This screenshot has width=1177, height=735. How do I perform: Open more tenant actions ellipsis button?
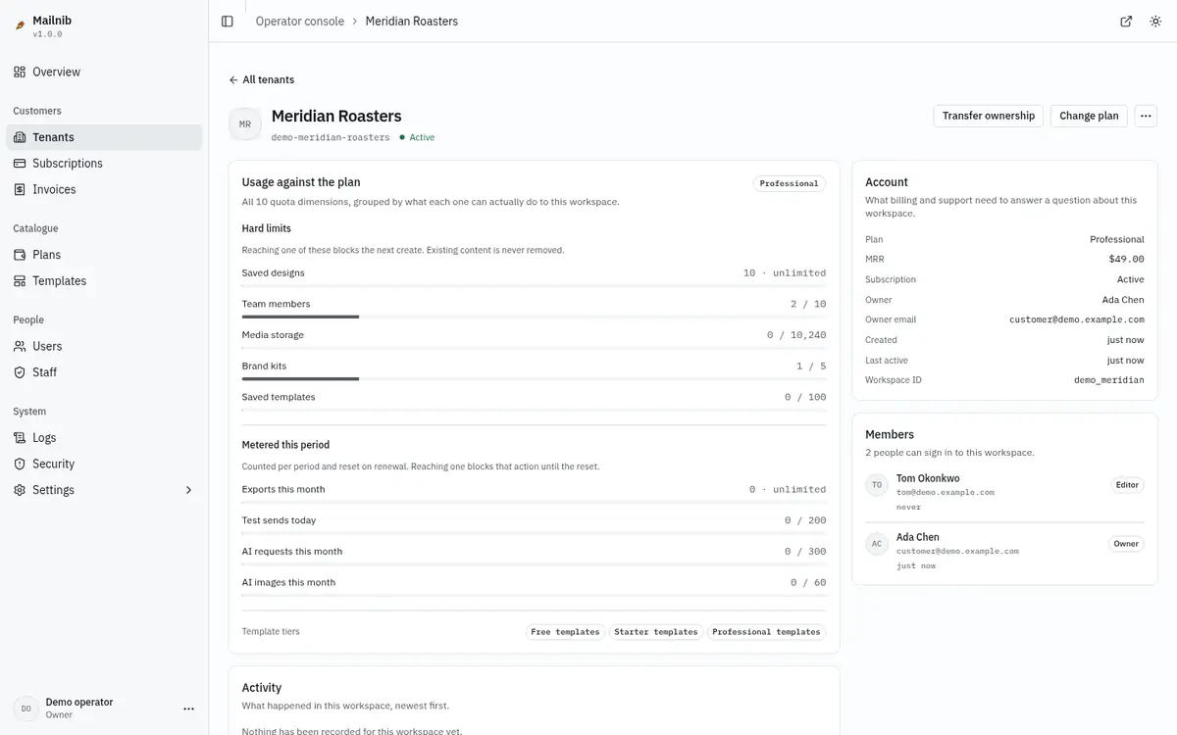click(1146, 116)
